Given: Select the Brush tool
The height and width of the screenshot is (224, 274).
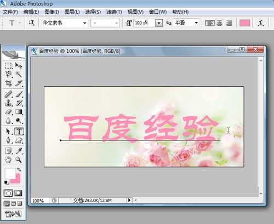Looking at the screenshot, I should (19, 94).
